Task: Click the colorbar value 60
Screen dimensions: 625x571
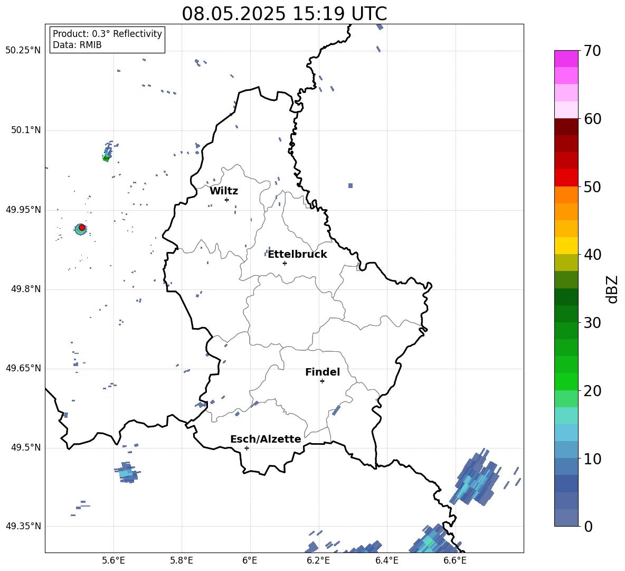Action: (593, 119)
